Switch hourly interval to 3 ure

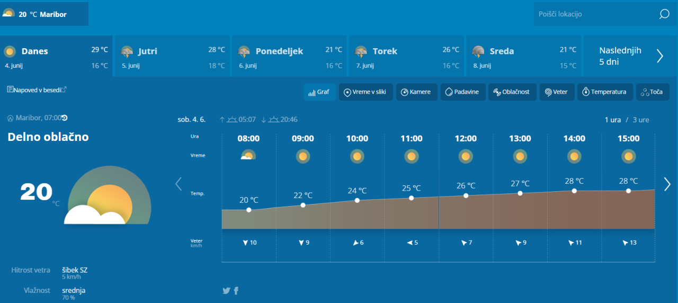pos(640,120)
